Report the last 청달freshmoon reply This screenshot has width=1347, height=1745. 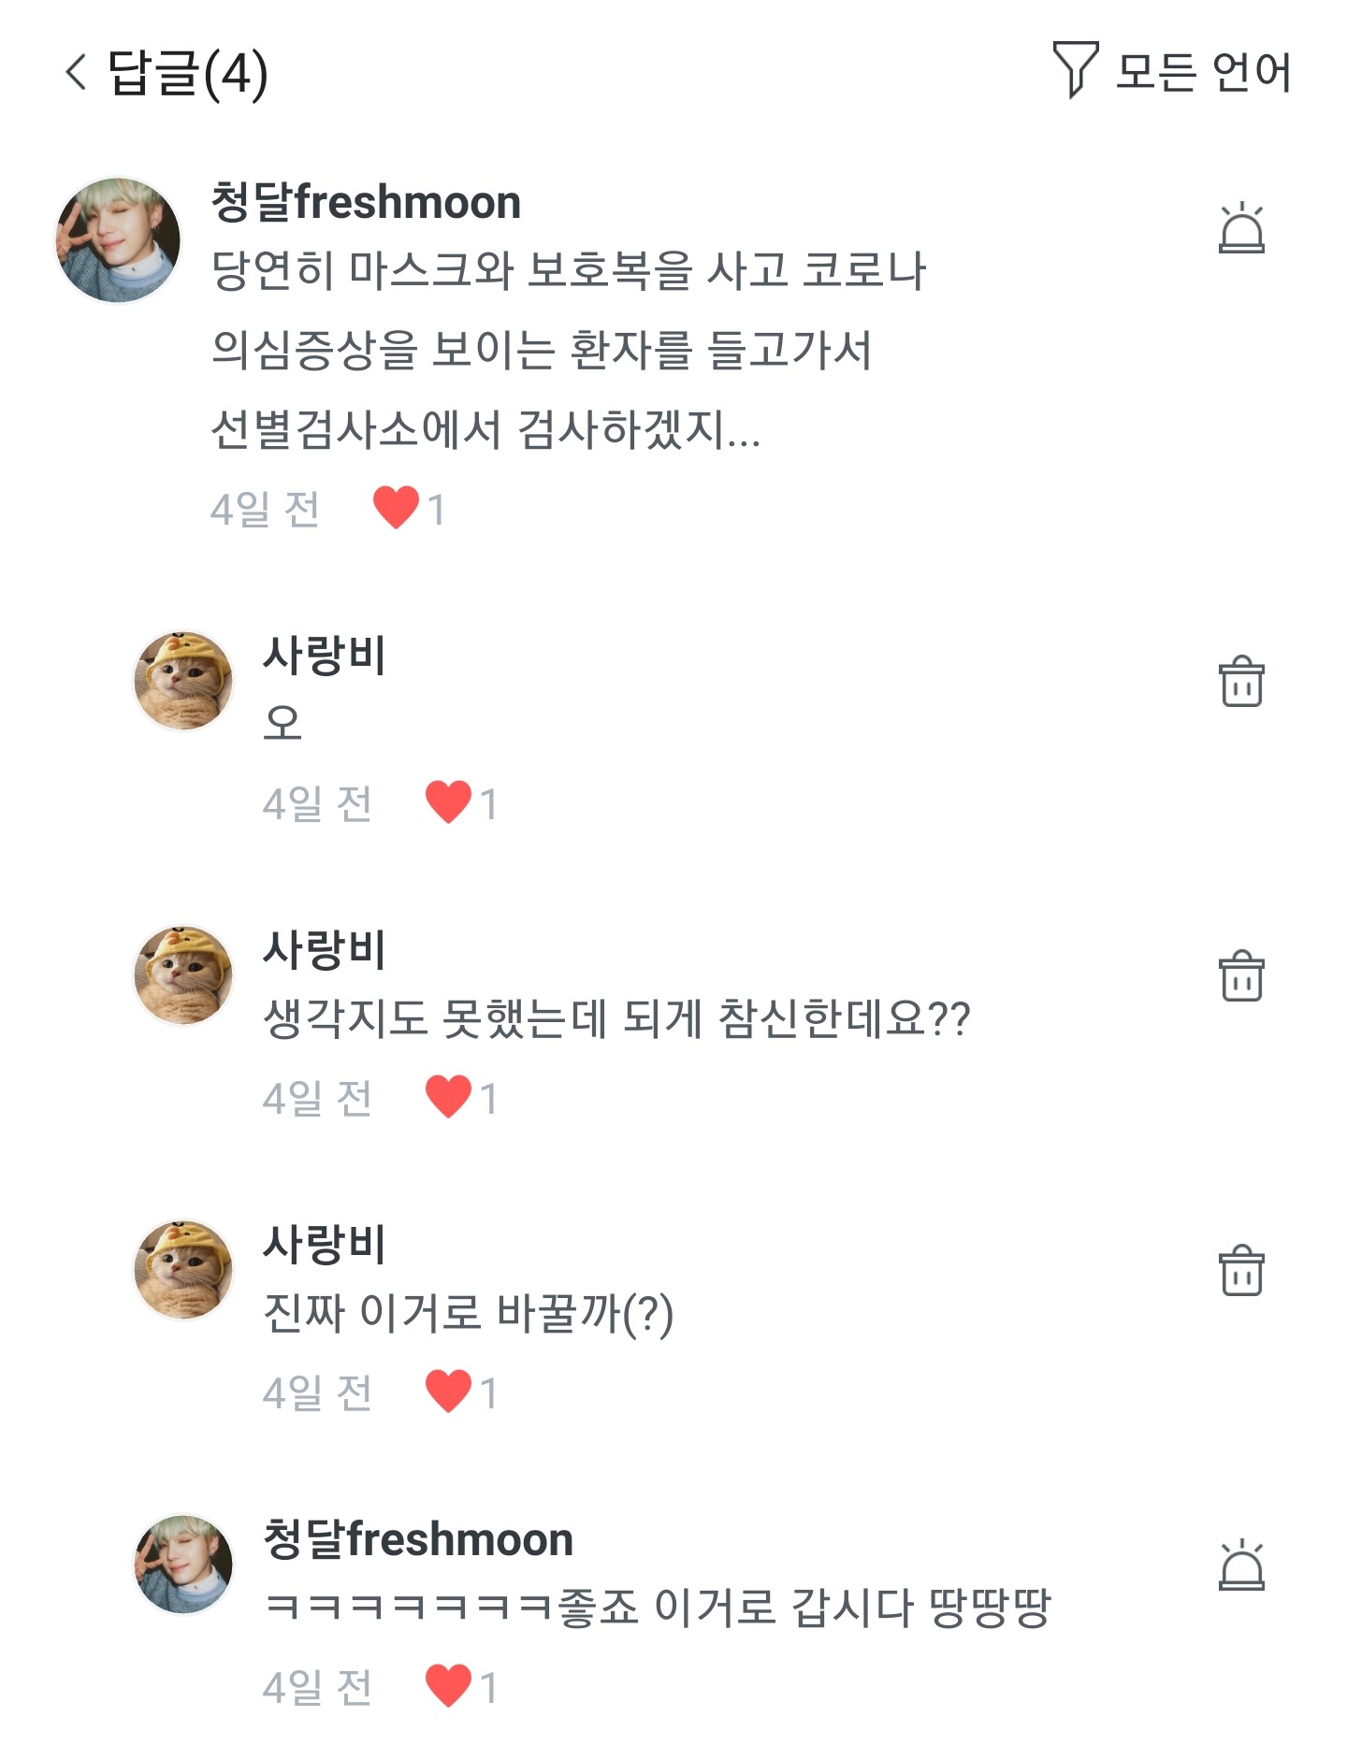pos(1241,1565)
